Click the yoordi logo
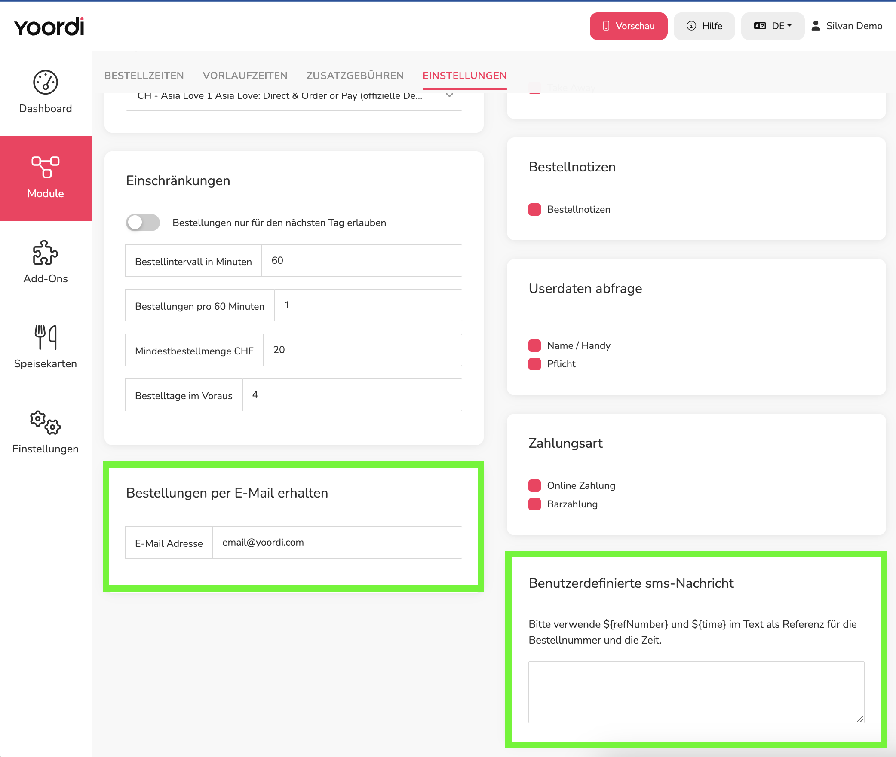896x757 pixels. 49,27
